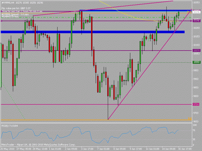Click the 9853 price axis label
The width and height of the screenshot is (202, 151).
click(x=197, y=88)
